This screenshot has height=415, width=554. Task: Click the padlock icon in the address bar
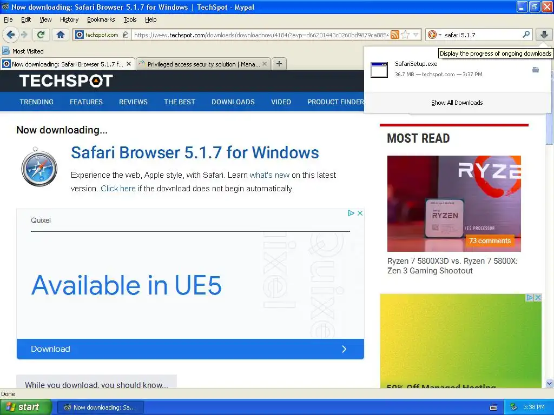tap(126, 35)
